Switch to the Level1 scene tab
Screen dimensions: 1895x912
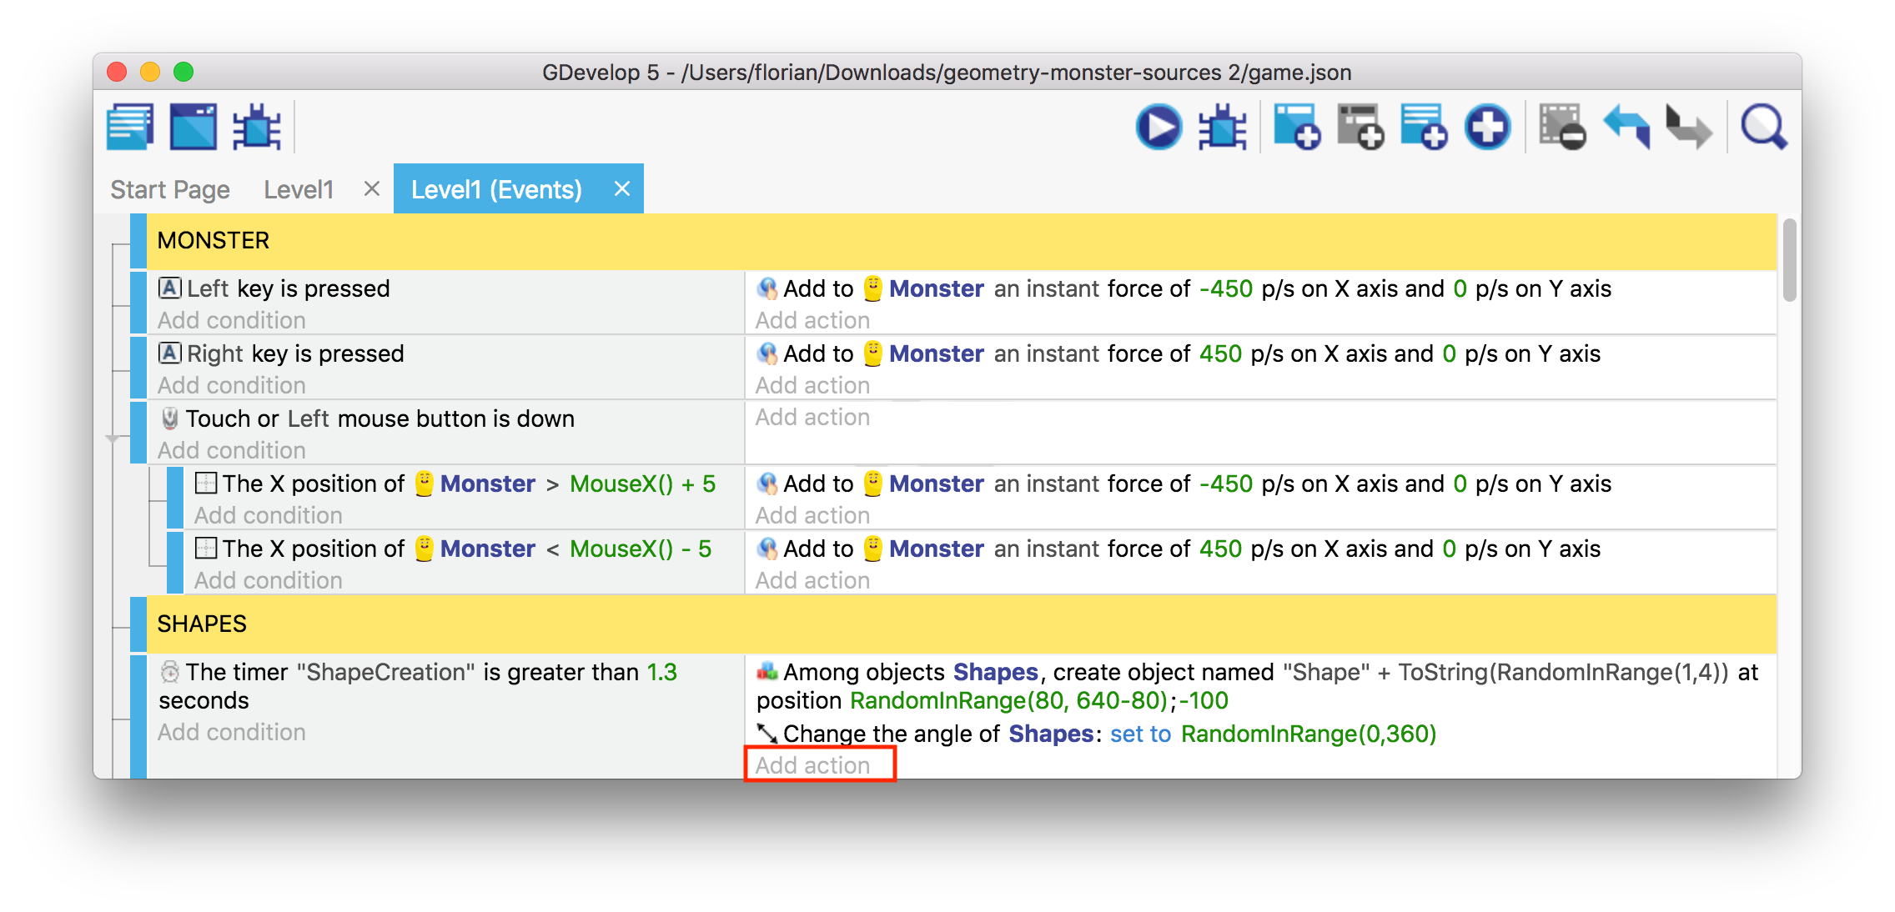click(x=299, y=190)
